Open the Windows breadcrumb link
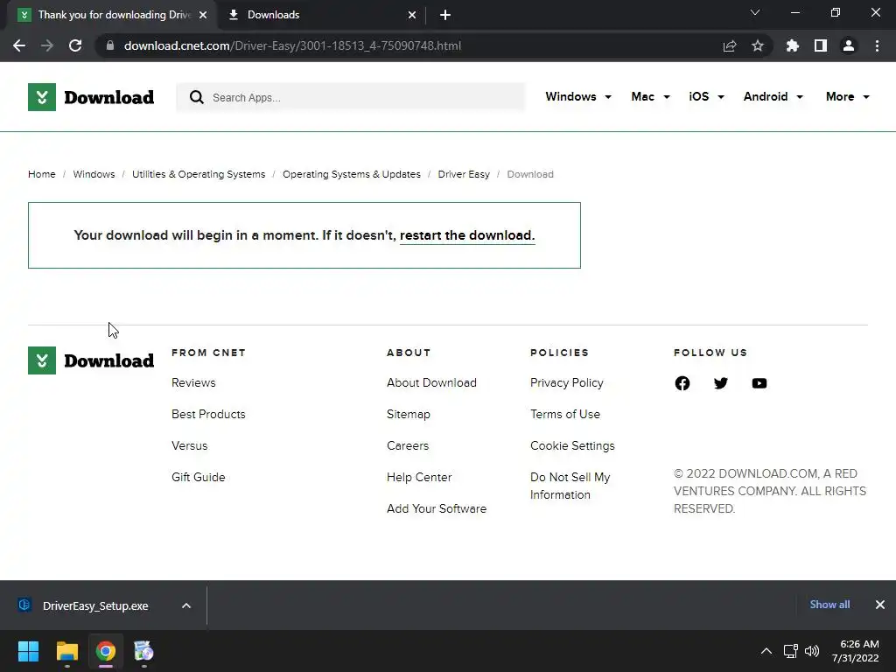 point(94,174)
